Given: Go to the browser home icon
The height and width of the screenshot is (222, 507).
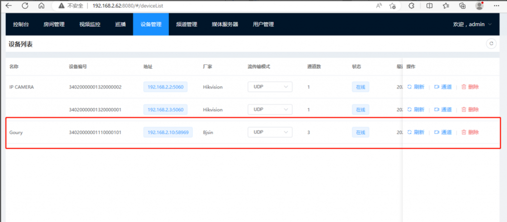Looking at the screenshot, I should click(x=42, y=6).
